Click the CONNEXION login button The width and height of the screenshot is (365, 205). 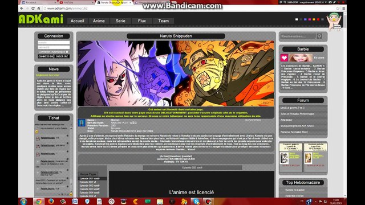46,56
